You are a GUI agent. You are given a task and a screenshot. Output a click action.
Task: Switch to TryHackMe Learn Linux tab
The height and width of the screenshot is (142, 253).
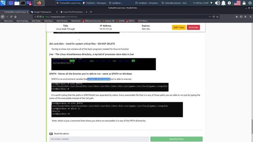point(15,12)
